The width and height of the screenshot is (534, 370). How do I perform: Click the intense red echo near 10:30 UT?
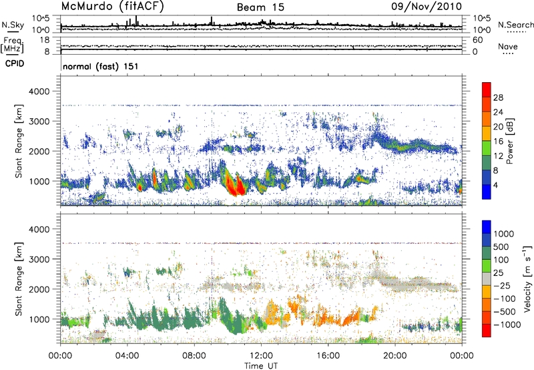coord(235,185)
